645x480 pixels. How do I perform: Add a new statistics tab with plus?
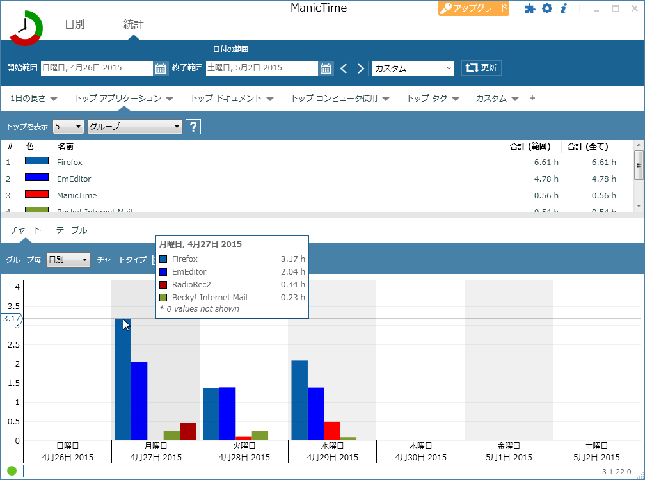(x=532, y=98)
